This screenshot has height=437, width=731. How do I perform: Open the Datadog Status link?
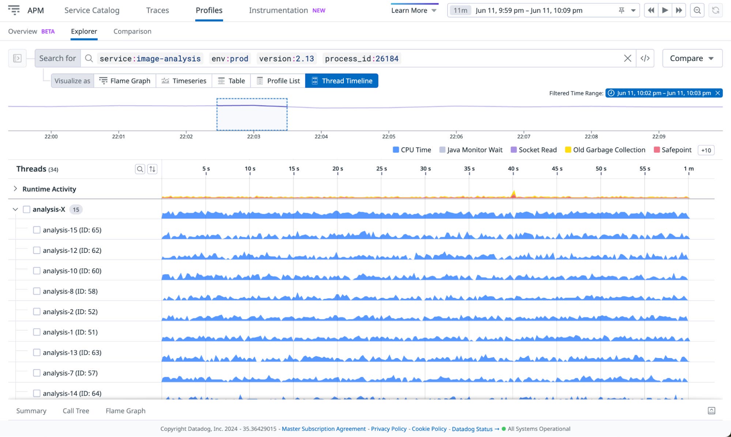[x=472, y=429]
